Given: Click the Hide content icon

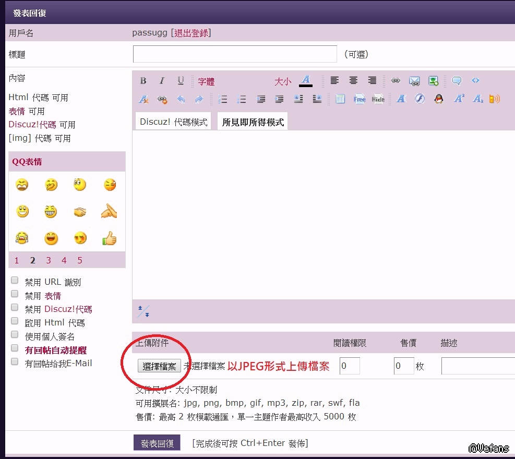Looking at the screenshot, I should [378, 99].
